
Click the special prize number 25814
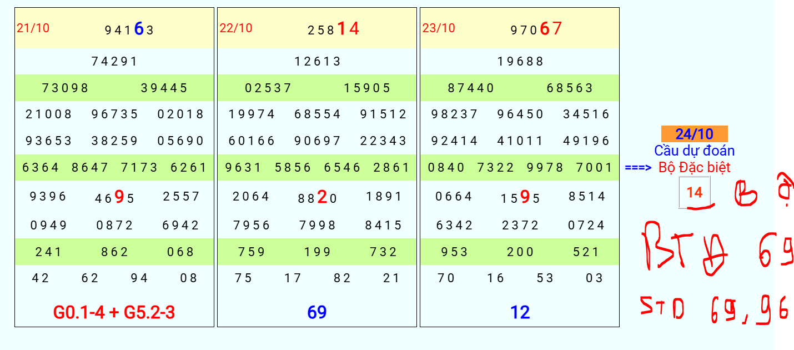pyautogui.click(x=334, y=28)
